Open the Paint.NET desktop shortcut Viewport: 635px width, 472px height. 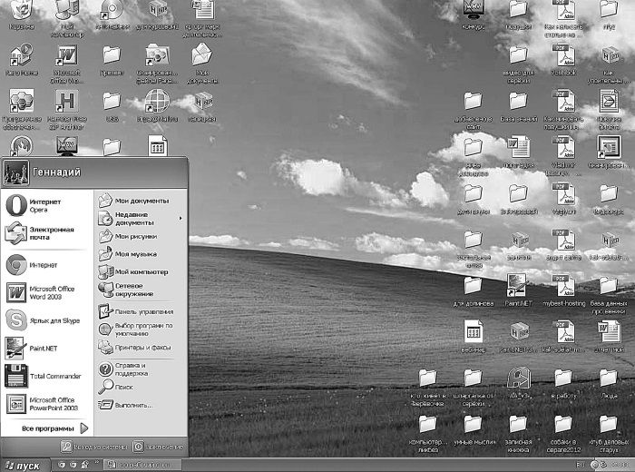517,290
